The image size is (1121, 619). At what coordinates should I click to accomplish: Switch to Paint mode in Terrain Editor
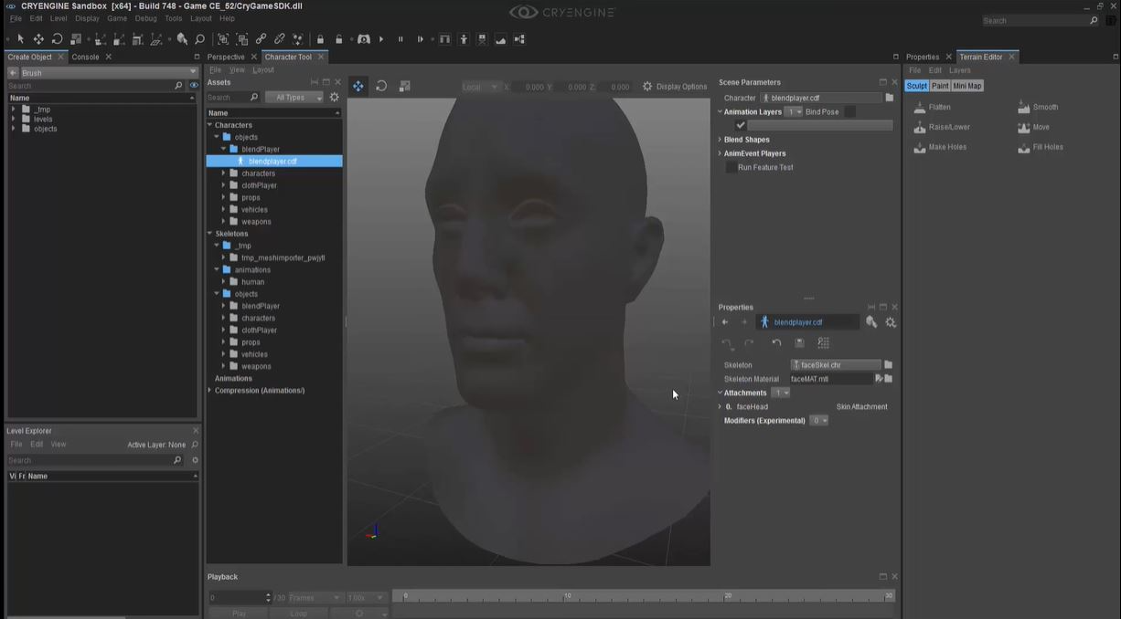(940, 86)
